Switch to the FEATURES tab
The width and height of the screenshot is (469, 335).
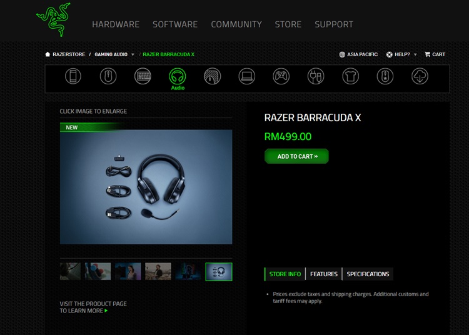pyautogui.click(x=324, y=274)
